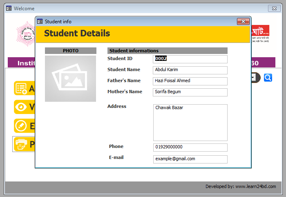Click the Welcome window form icon
286x197 pixels.
coord(9,9)
